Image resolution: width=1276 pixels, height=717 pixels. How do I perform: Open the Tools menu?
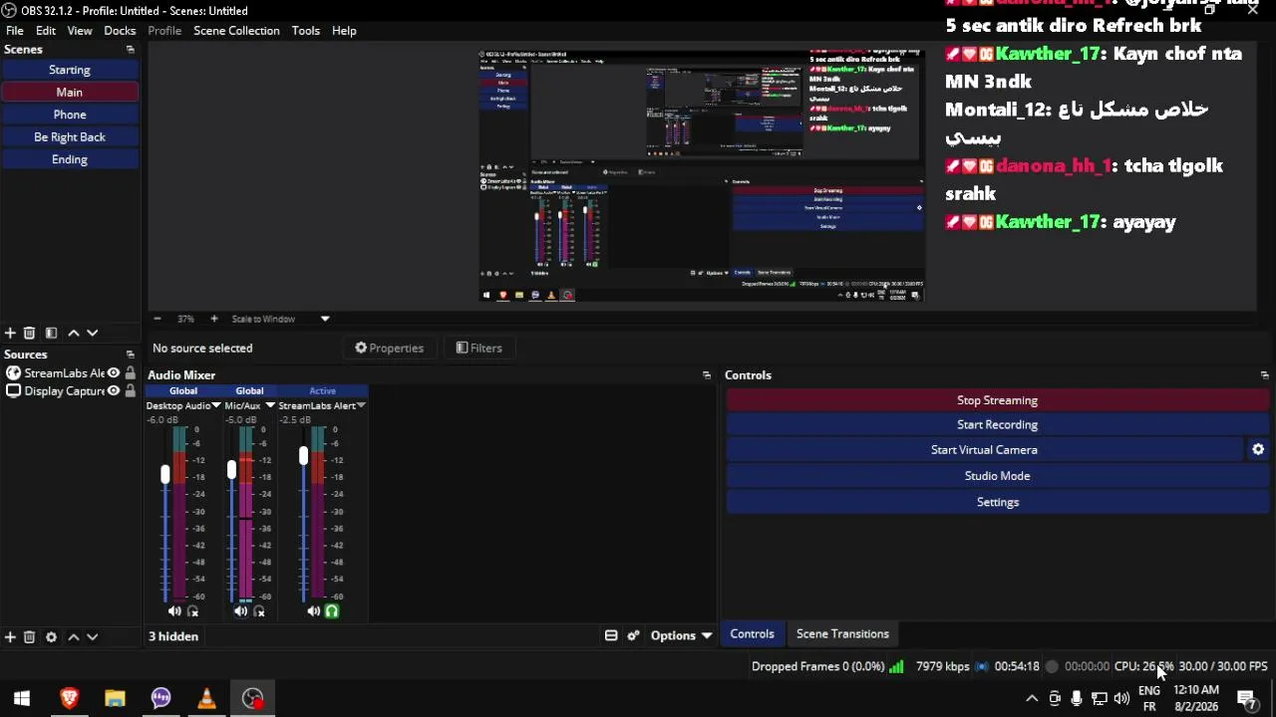306,31
